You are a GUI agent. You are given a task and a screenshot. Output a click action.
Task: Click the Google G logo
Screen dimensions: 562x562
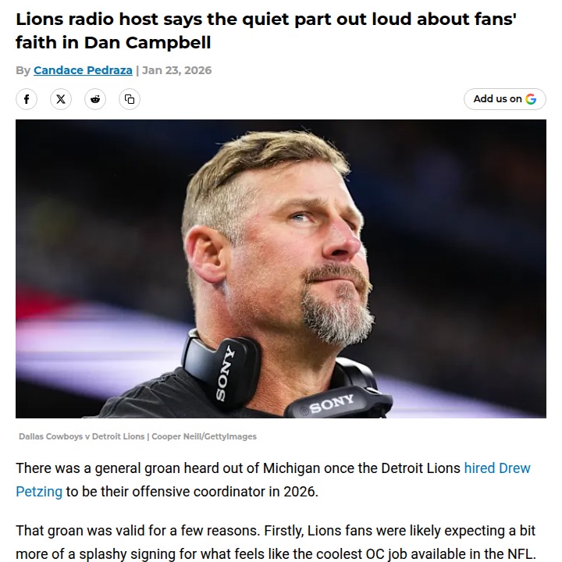point(531,99)
